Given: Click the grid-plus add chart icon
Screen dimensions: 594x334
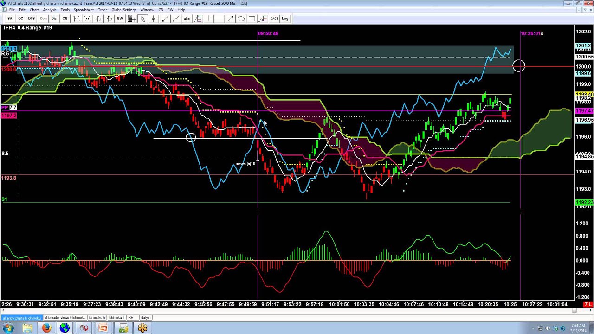Looking at the screenshot, I should 131,19.
